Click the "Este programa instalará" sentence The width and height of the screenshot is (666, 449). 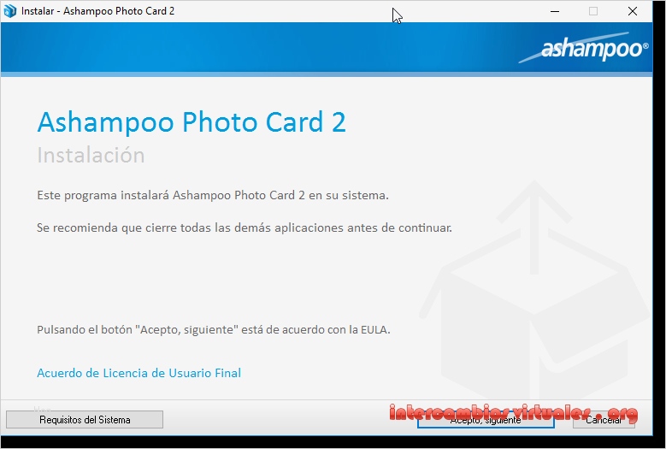pos(213,195)
